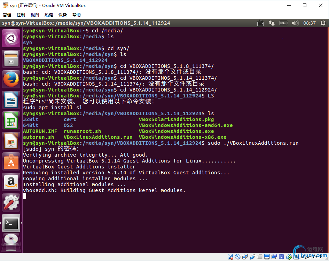Open LibreOffice Impress presentation app
Image resolution: width=329 pixels, height=261 pixels.
click(11, 141)
